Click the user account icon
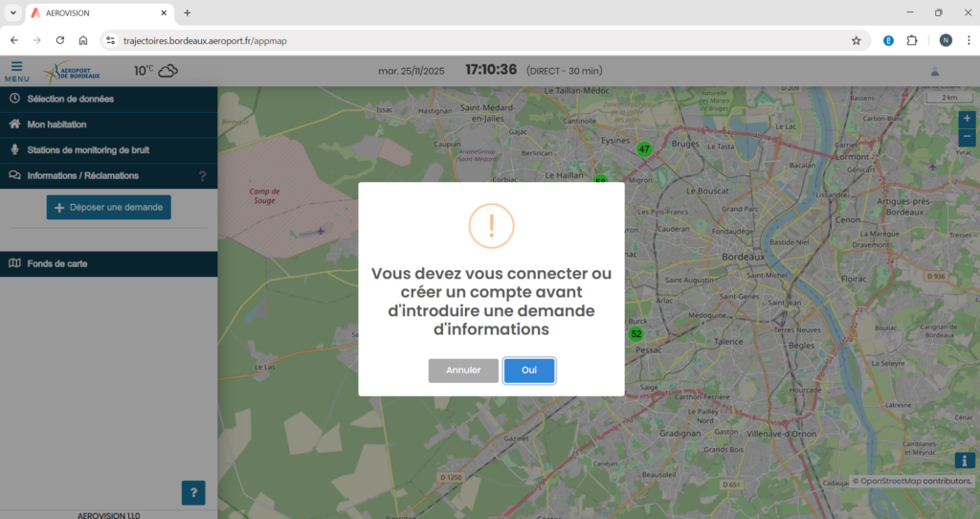The width and height of the screenshot is (980, 519). click(934, 71)
